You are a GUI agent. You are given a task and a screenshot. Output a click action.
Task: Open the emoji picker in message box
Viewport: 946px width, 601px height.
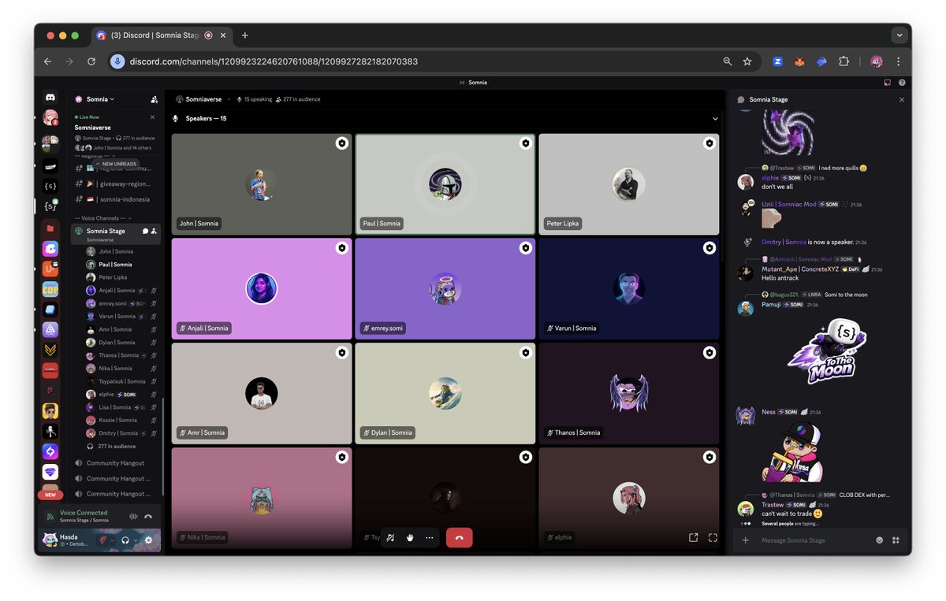pos(879,540)
